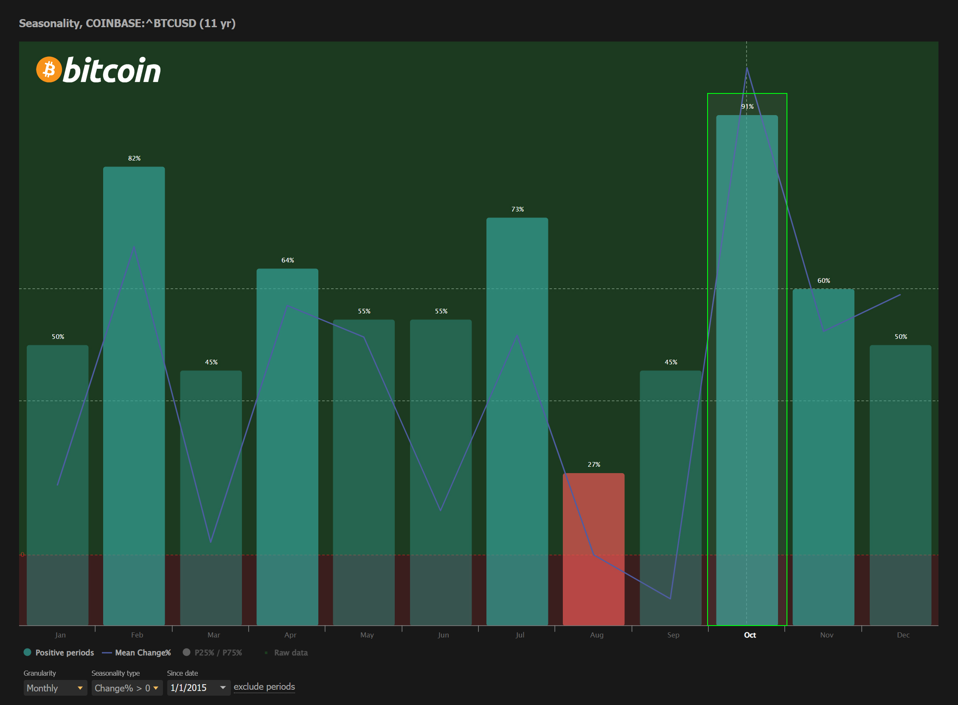
Task: Open the Granularity Monthly dropdown
Action: [x=55, y=688]
